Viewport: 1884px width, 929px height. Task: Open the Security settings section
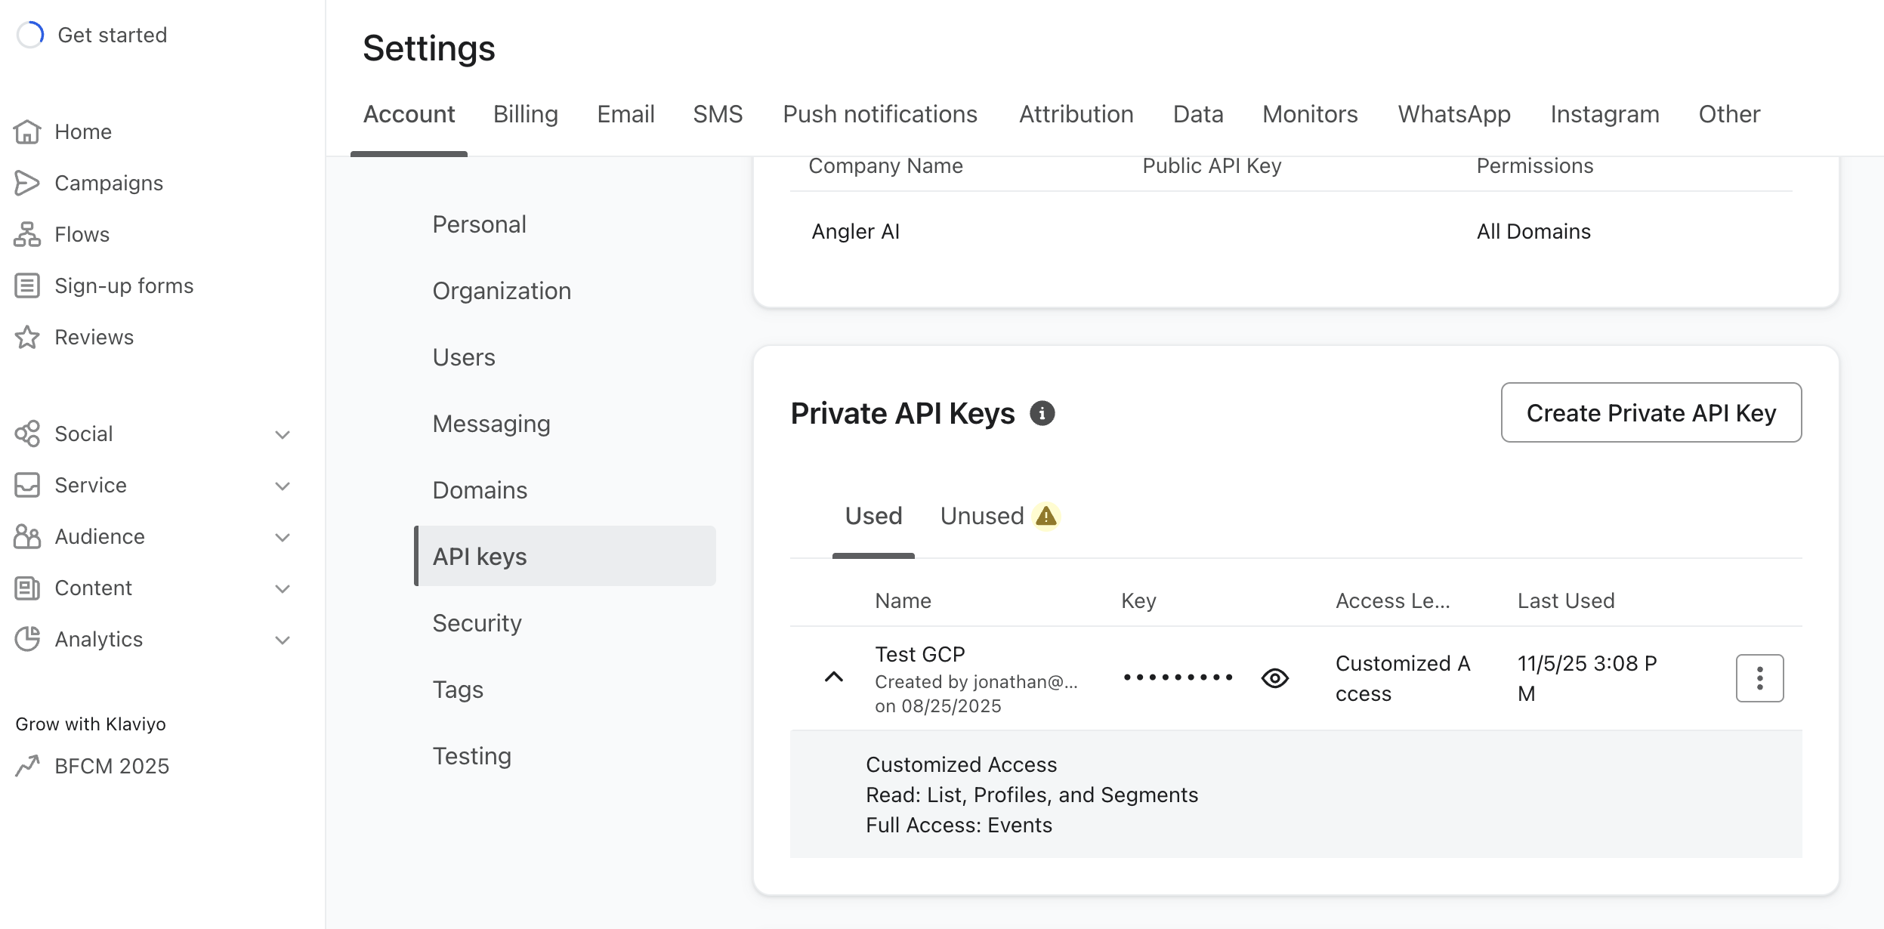tap(477, 623)
